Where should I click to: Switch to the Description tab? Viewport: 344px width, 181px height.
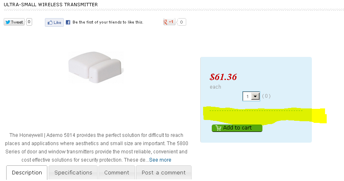(27, 173)
